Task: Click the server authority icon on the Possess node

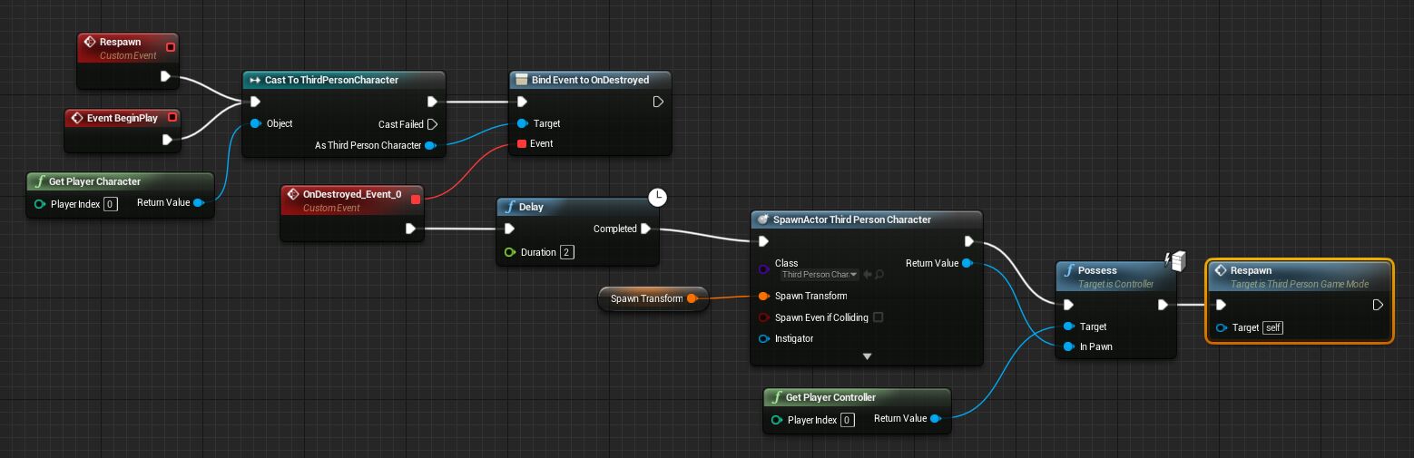Action: point(1176,261)
